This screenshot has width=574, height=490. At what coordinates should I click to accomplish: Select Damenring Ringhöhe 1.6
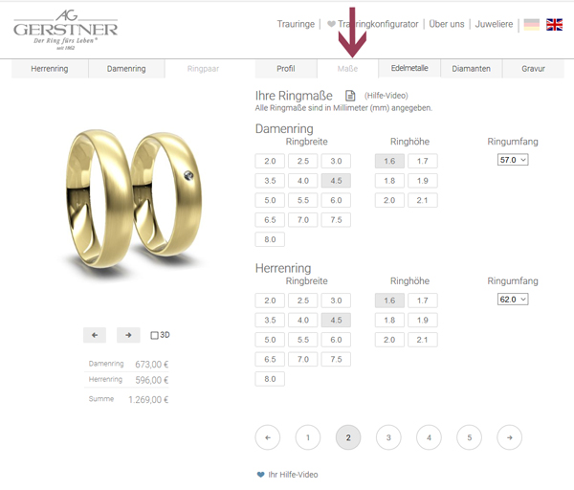point(389,161)
